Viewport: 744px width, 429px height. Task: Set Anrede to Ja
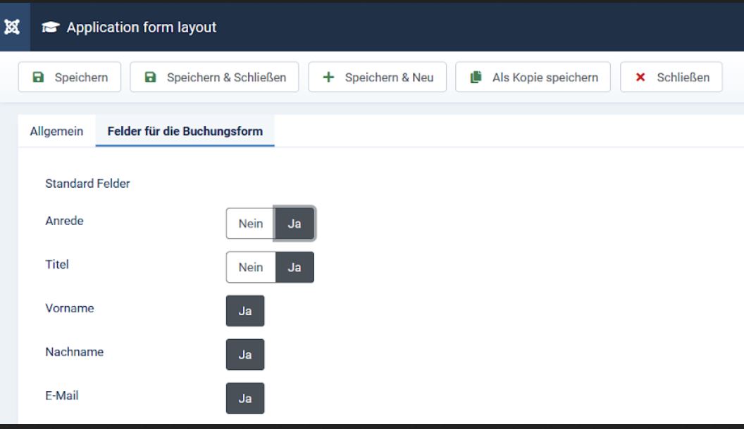click(294, 224)
